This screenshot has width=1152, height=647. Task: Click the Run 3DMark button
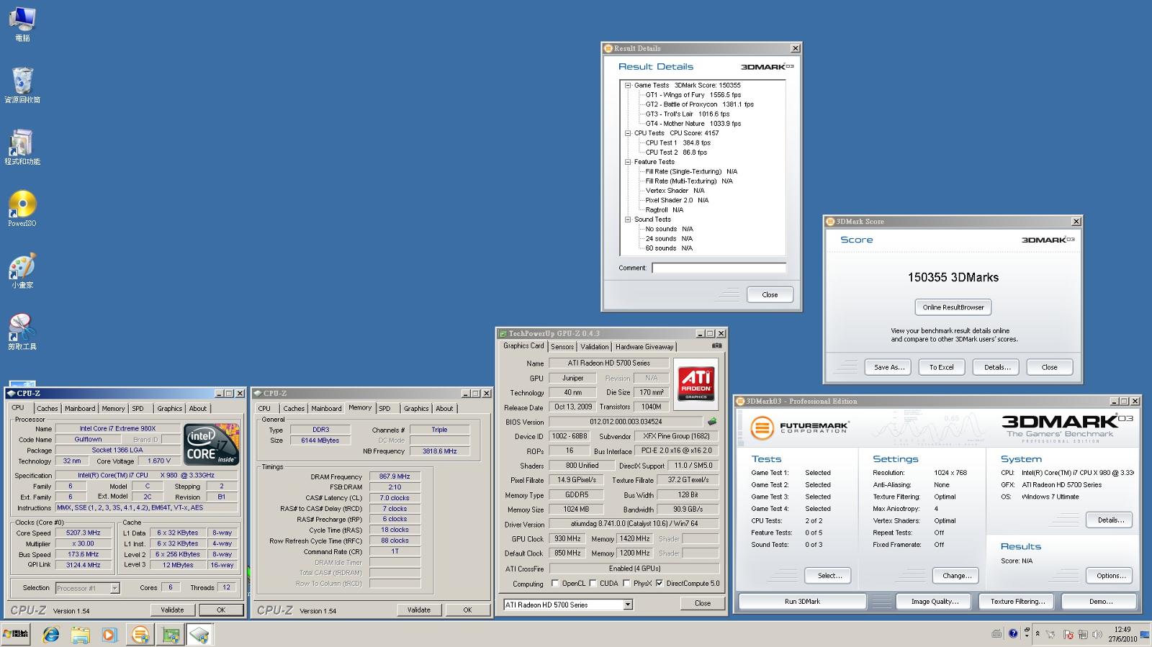pos(802,602)
